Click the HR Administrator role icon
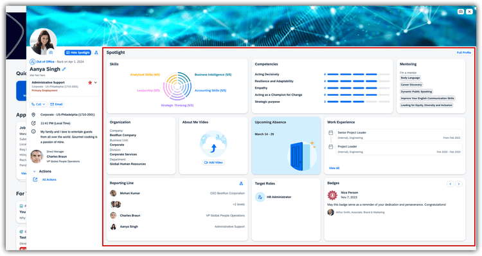Image resolution: width=482 pixels, height=256 pixels. [260, 197]
